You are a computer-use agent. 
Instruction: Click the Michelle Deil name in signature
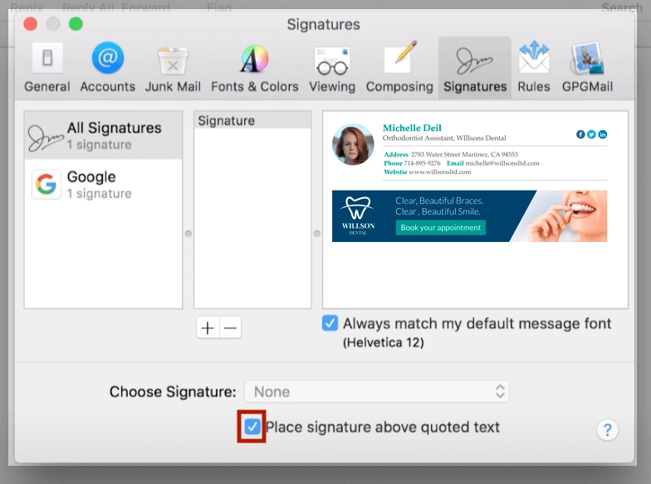tap(412, 128)
